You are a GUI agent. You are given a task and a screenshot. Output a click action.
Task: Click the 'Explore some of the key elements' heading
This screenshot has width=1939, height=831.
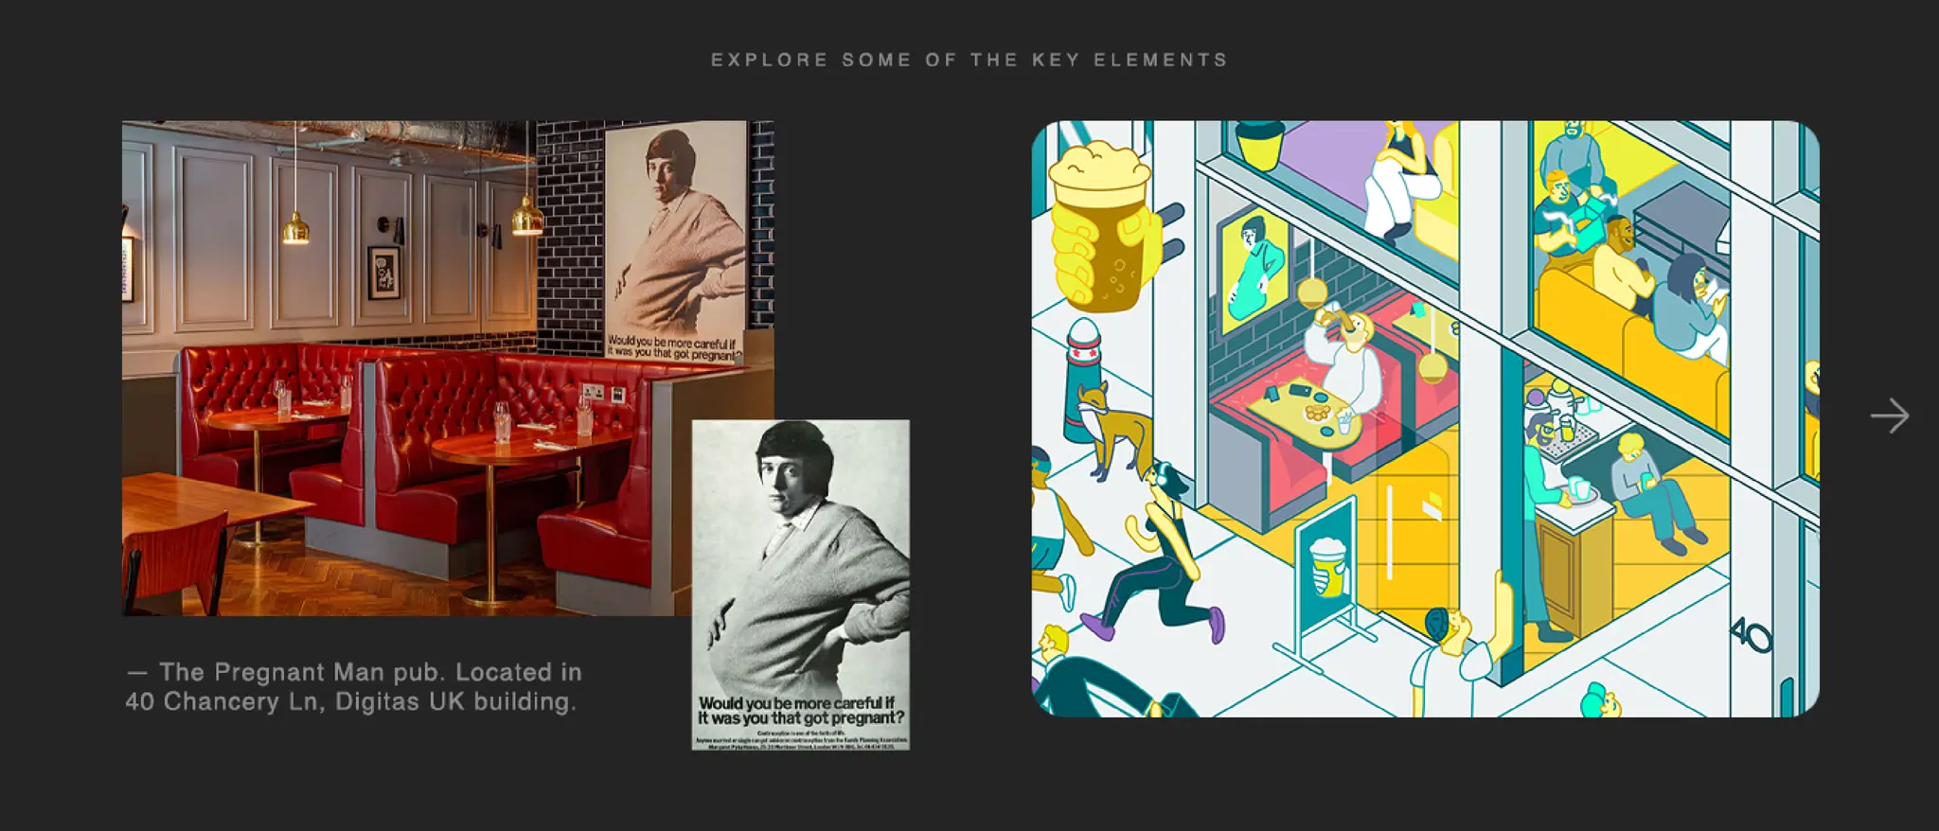pos(969,60)
